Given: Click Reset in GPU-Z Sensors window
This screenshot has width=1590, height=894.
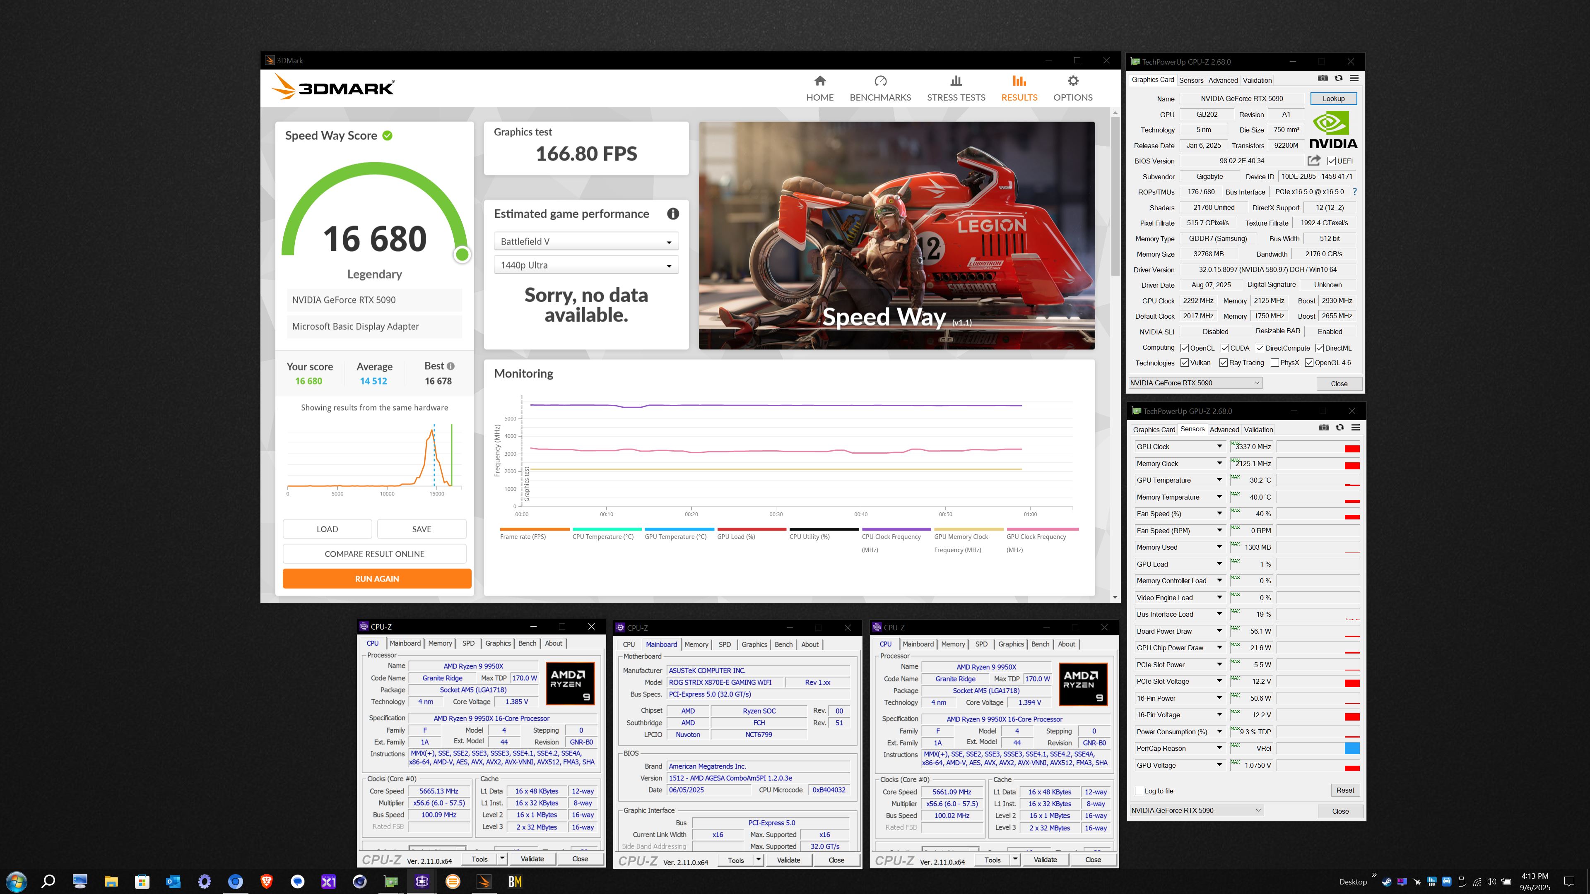Looking at the screenshot, I should click(1345, 791).
